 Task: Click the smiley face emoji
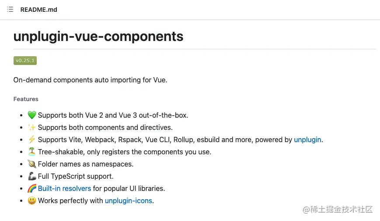pyautogui.click(x=32, y=201)
